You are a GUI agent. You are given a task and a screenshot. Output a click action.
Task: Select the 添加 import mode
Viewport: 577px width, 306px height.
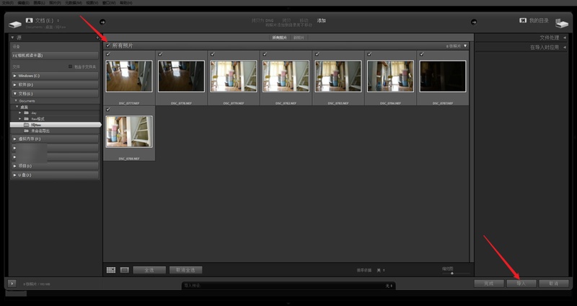click(321, 20)
